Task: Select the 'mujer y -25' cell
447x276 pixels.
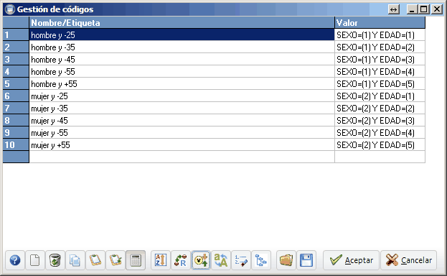Action: pyautogui.click(x=182, y=96)
